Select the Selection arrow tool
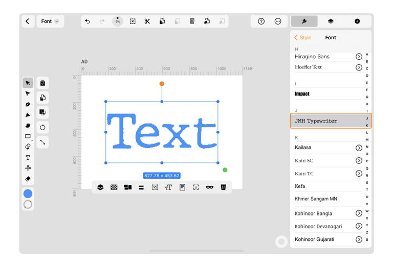Image resolution: width=393 pixels, height=267 pixels. [28, 83]
